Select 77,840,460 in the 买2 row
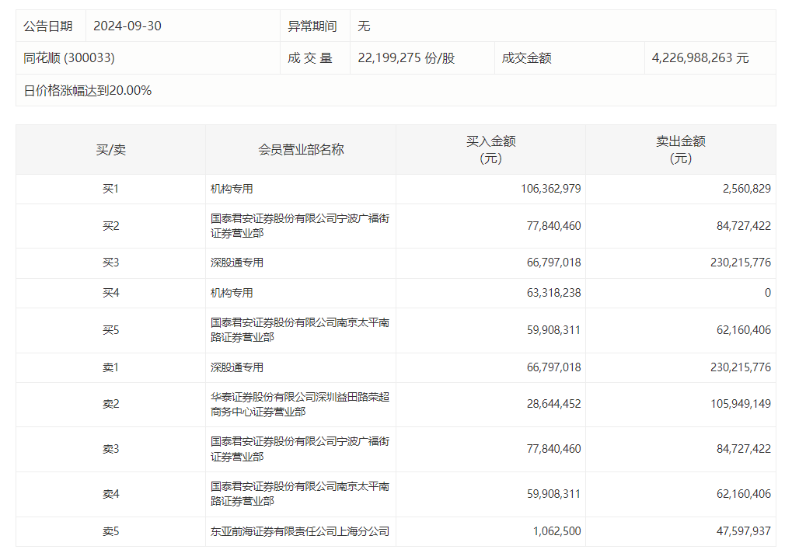The width and height of the screenshot is (785, 560). (553, 226)
